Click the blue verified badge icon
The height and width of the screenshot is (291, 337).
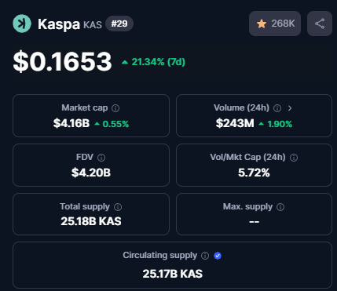click(x=218, y=256)
